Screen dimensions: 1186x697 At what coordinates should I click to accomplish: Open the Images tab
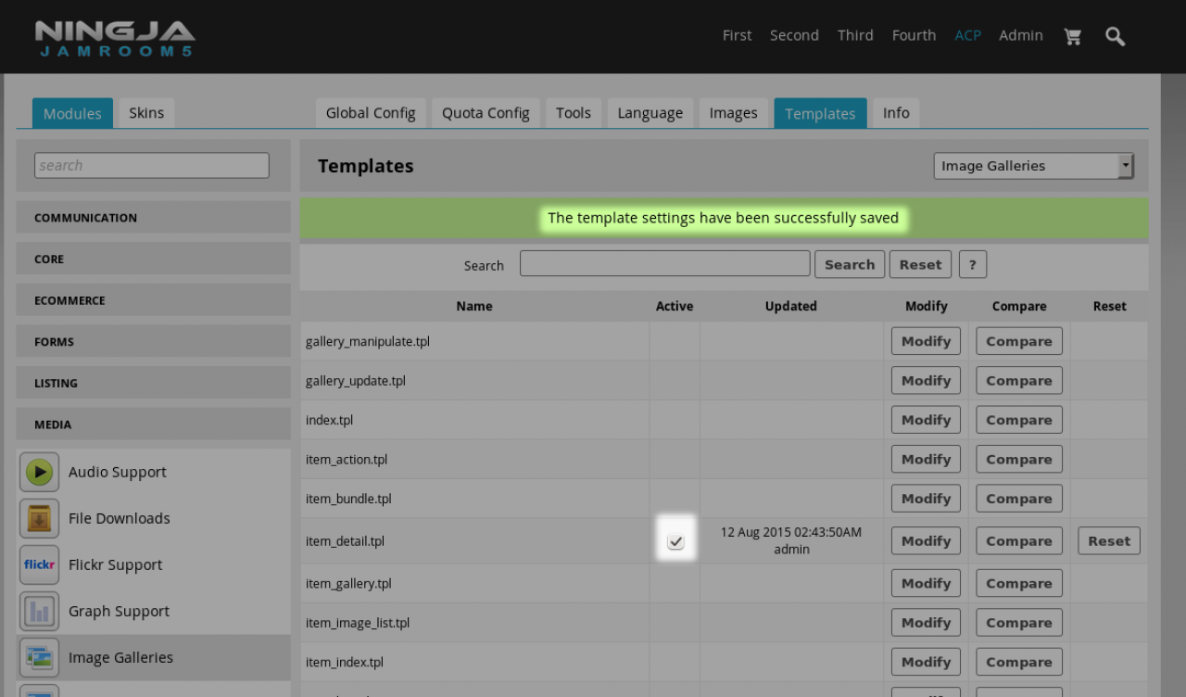734,113
